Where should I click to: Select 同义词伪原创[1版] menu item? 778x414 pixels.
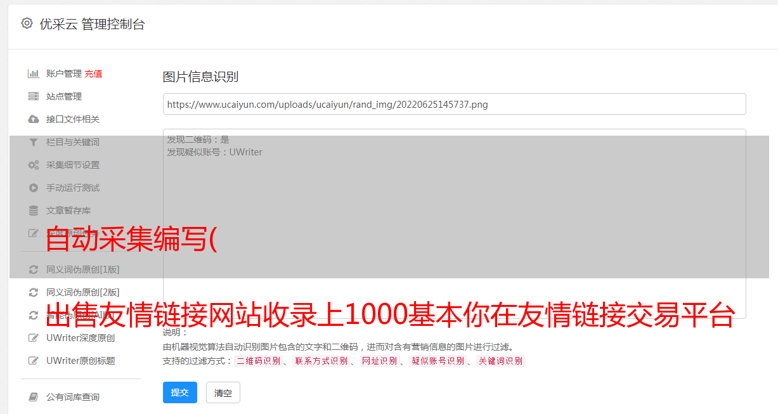83,269
